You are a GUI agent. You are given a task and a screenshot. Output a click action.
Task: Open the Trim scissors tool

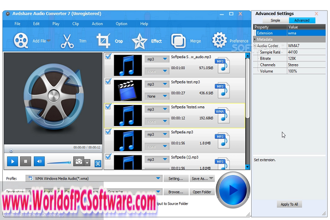67,41
